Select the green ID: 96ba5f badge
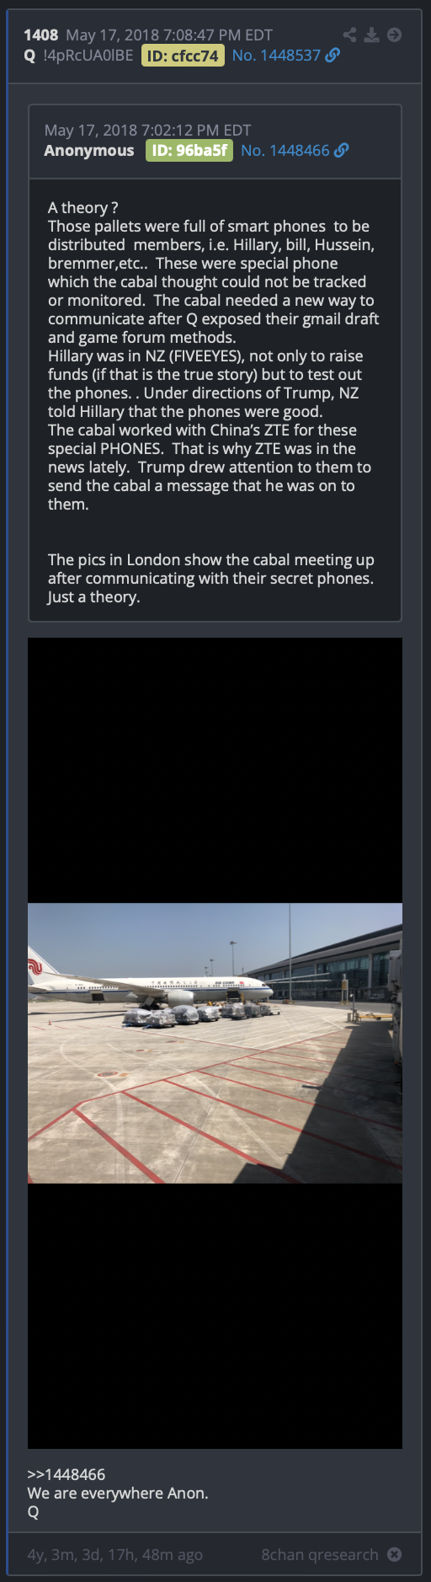This screenshot has height=1582, width=431. (189, 151)
